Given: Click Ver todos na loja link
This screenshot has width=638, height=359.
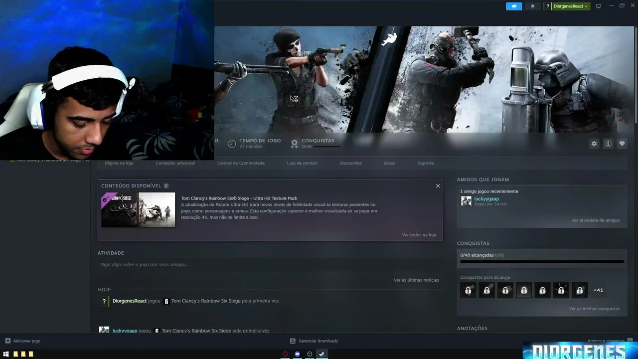Looking at the screenshot, I should tap(419, 235).
